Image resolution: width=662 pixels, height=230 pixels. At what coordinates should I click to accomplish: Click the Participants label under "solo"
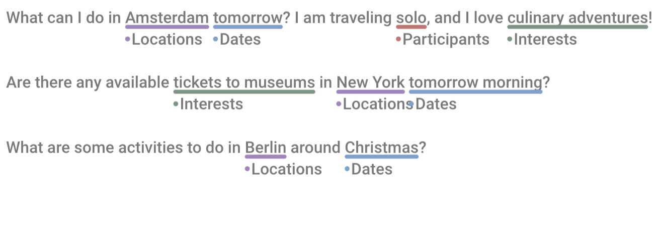click(x=446, y=39)
